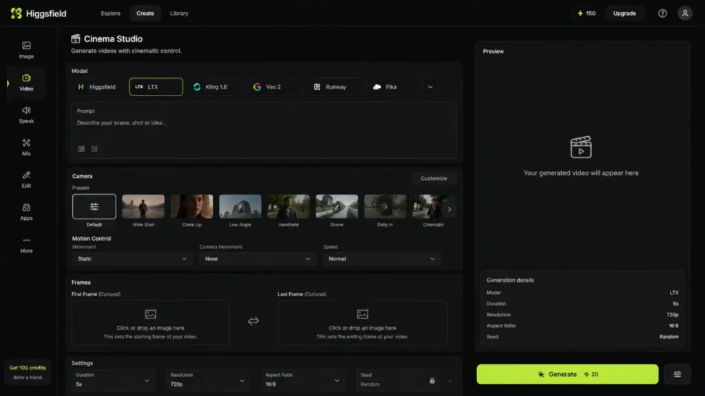Click the Generate button
This screenshot has height=396, width=705.
point(567,374)
